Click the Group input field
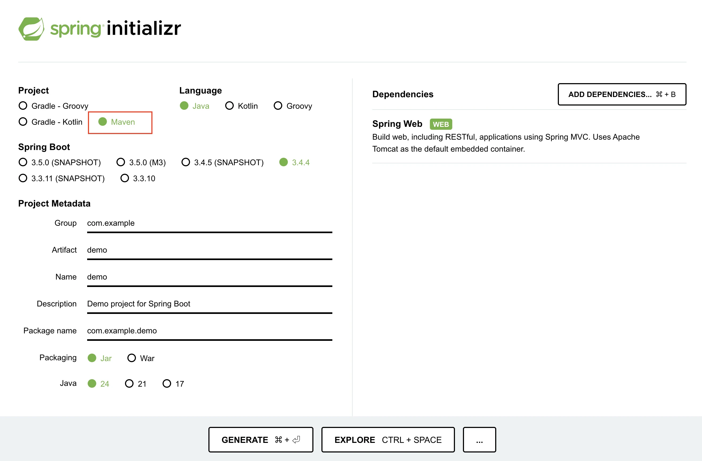Image resolution: width=702 pixels, height=461 pixels. click(x=209, y=223)
